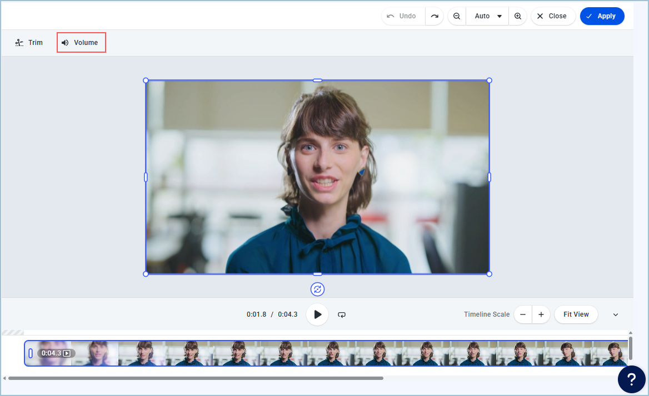This screenshot has height=396, width=649.
Task: Select the top-right resize handle of video
Action: click(x=489, y=80)
